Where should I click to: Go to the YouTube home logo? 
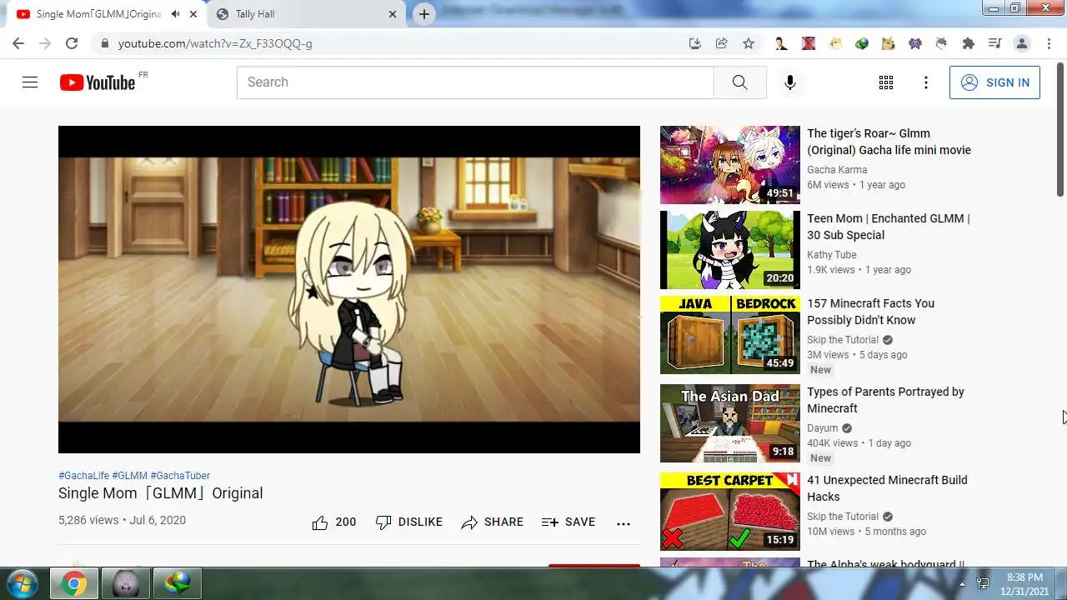98,82
